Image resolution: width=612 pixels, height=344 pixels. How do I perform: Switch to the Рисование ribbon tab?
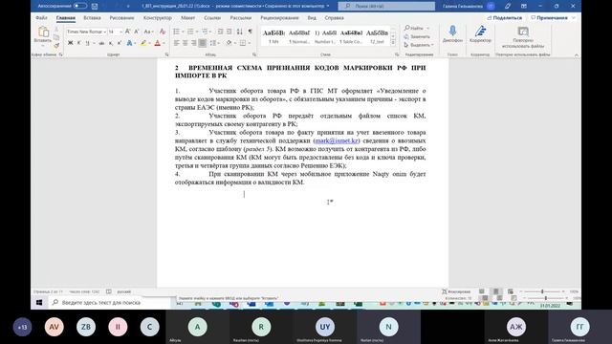(121, 18)
